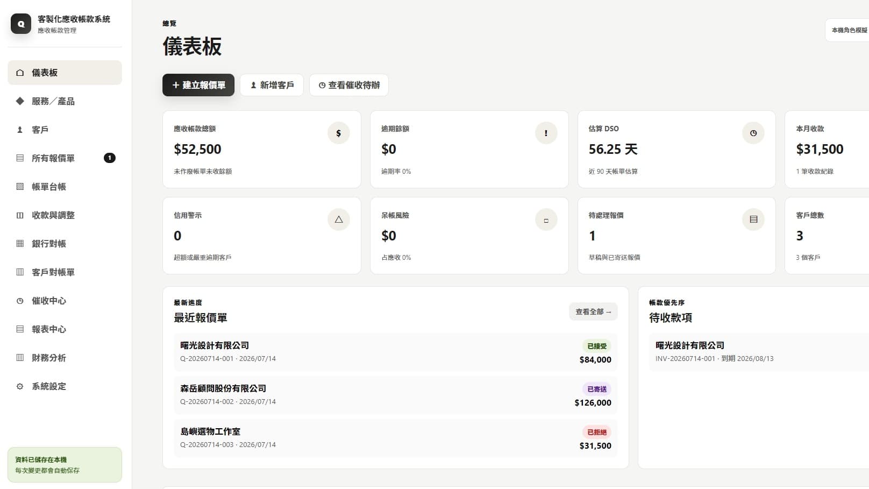Navigate to 帳單台帳
869x489 pixels.
click(65, 187)
